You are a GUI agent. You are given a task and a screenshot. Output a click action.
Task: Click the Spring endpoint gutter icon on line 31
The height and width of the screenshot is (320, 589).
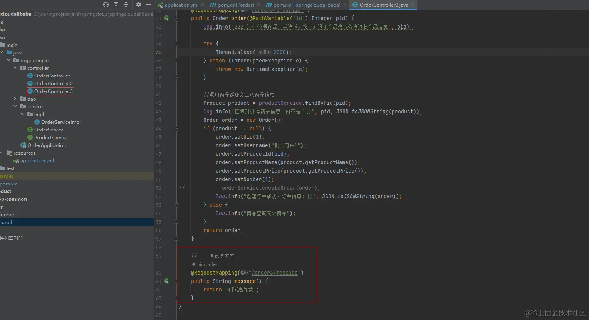167,18
